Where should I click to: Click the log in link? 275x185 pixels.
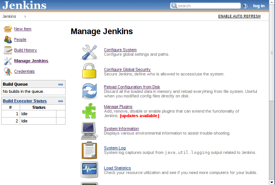point(259,6)
